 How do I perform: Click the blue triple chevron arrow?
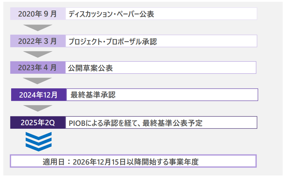coord(38,142)
